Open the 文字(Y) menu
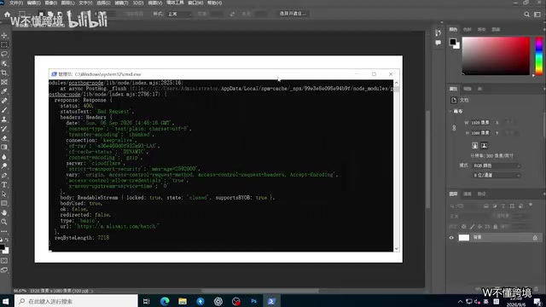 (85, 3)
